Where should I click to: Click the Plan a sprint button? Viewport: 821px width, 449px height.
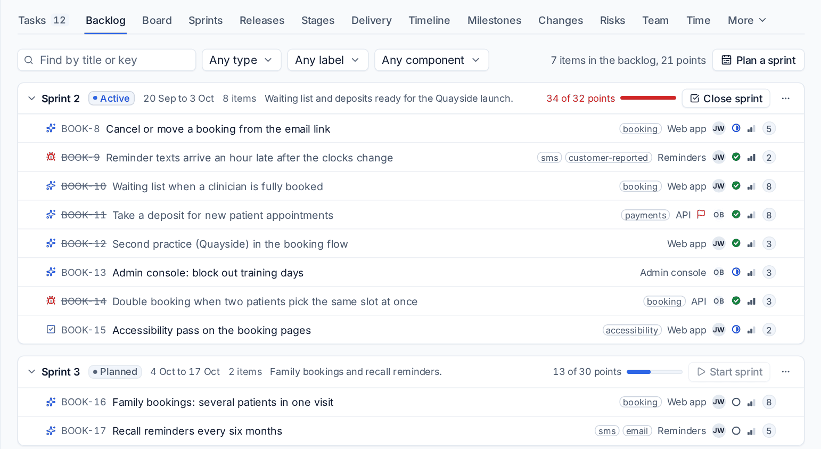[x=758, y=60]
